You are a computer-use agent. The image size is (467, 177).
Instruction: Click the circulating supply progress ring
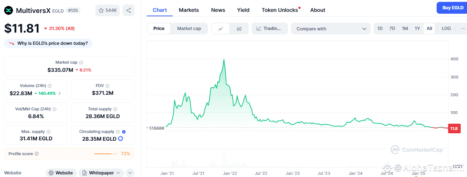coord(120,139)
